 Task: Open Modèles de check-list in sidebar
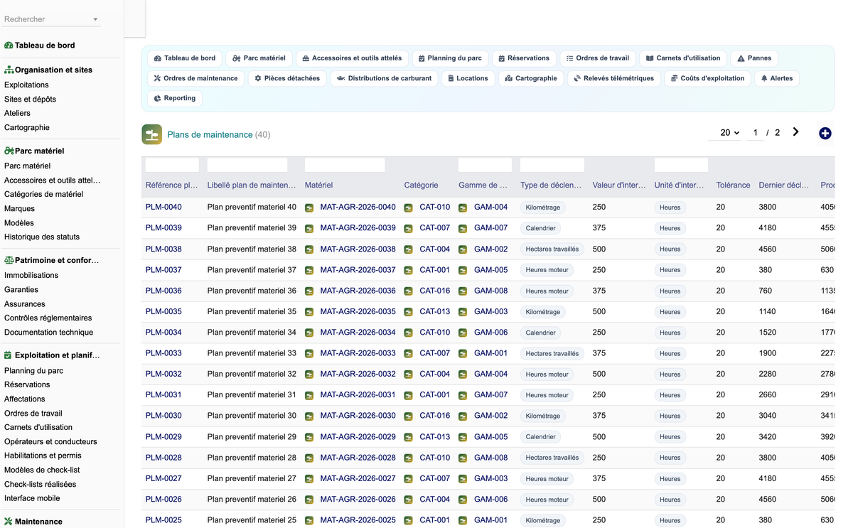[x=42, y=470]
